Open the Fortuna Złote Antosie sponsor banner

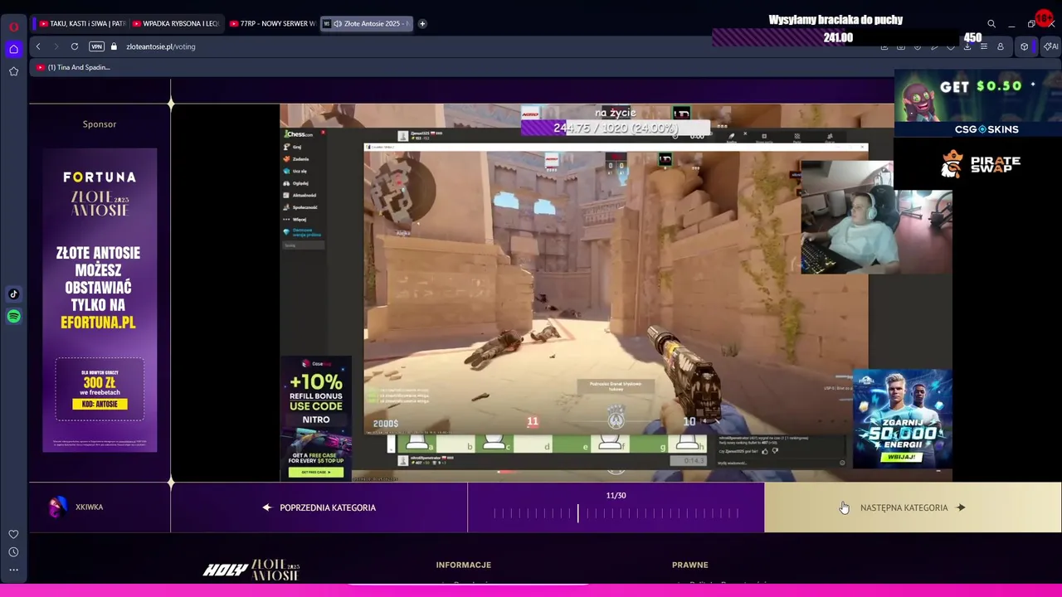point(100,300)
